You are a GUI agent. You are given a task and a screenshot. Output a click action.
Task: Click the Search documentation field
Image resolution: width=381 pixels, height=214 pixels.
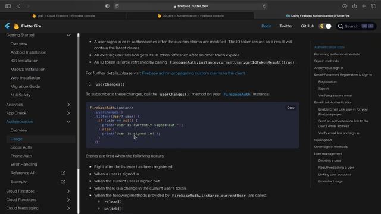coord(356,26)
